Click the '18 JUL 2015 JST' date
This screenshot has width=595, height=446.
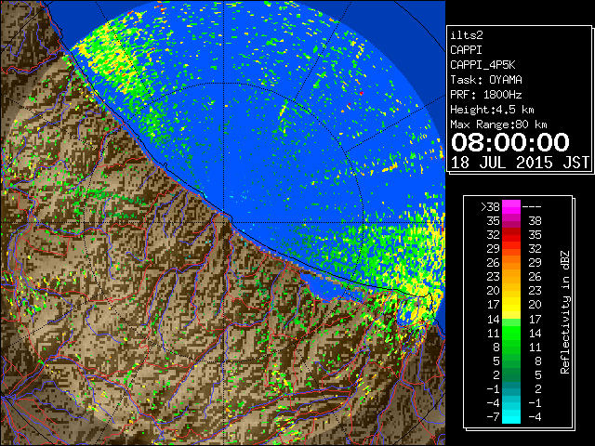pyautogui.click(x=520, y=163)
